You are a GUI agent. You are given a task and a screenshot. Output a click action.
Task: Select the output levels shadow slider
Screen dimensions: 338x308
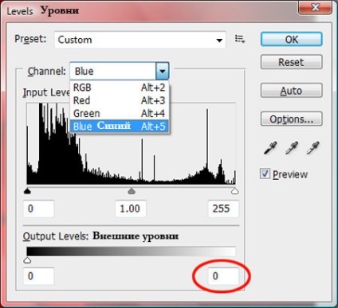pos(27,260)
